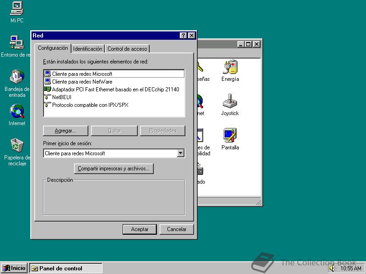Switch to the Identificación tab
The image size is (366, 274).
pyautogui.click(x=87, y=49)
